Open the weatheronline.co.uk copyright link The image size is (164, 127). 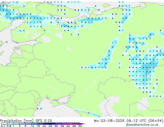pyautogui.click(x=142, y=125)
